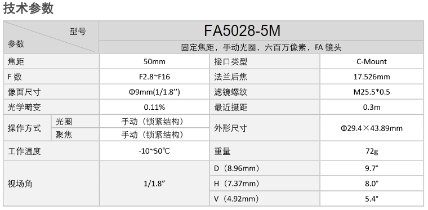Click the 聚焦 sub-row label
428x210 pixels.
pyautogui.click(x=64, y=135)
